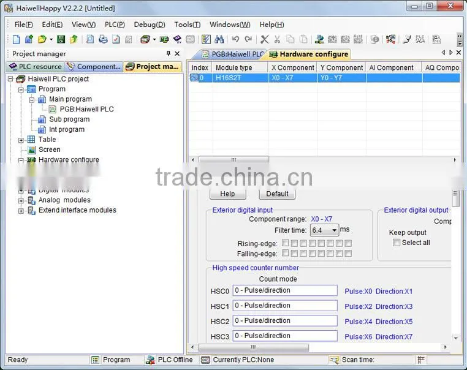The height and width of the screenshot is (370, 467).
Task: Open the Debug menu
Action: [149, 25]
